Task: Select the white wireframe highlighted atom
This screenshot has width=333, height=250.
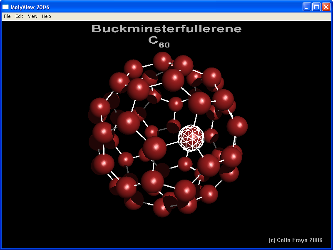Action: [x=191, y=138]
